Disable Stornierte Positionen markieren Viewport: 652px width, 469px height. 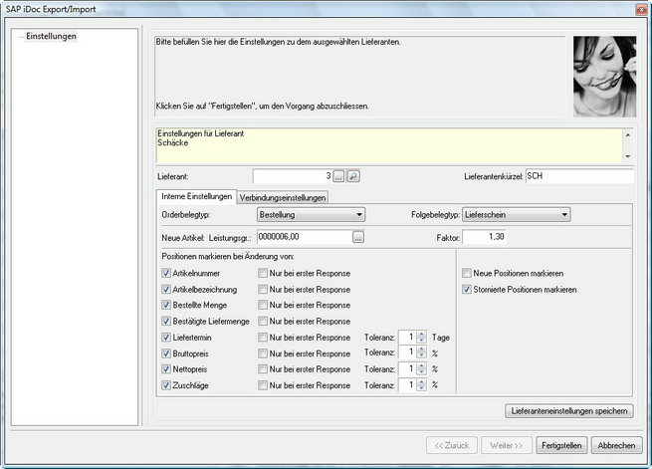point(468,289)
